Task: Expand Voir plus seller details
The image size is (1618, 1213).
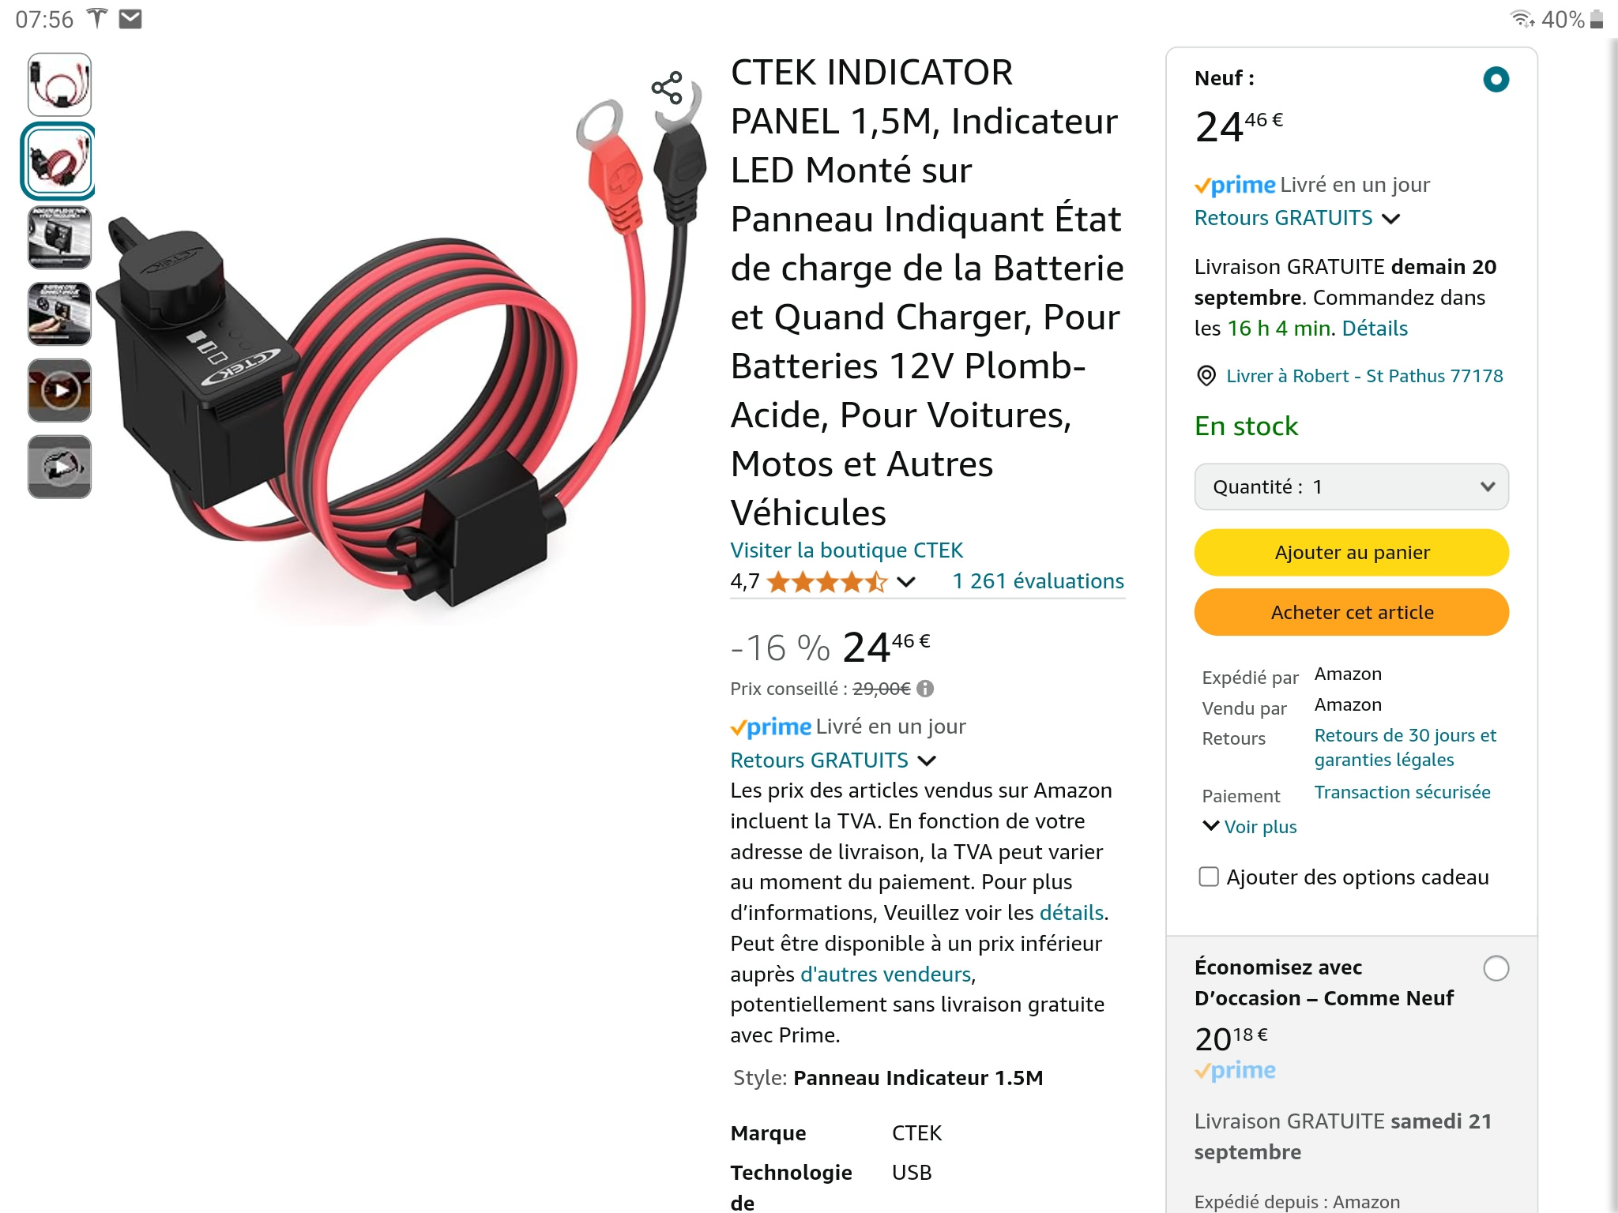Action: tap(1250, 827)
